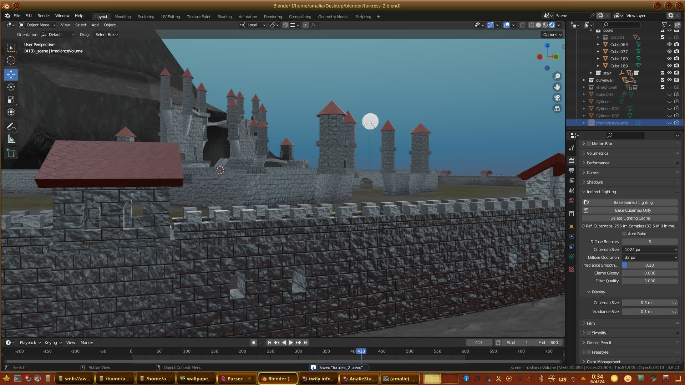This screenshot has width=685, height=385.
Task: Click the Delete Lighting Cache button
Action: click(x=630, y=218)
